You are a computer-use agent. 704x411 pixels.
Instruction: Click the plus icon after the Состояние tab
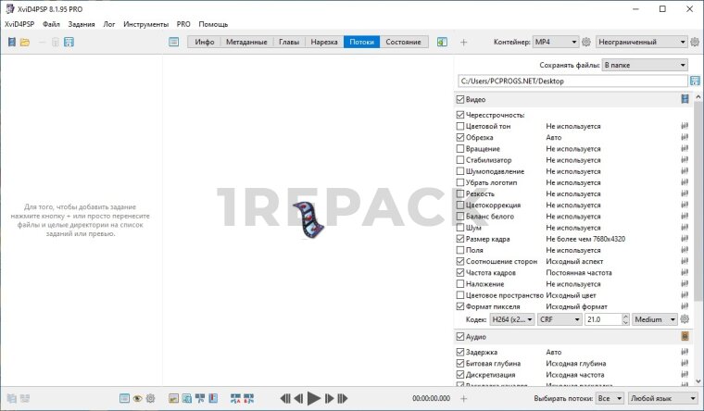[464, 43]
